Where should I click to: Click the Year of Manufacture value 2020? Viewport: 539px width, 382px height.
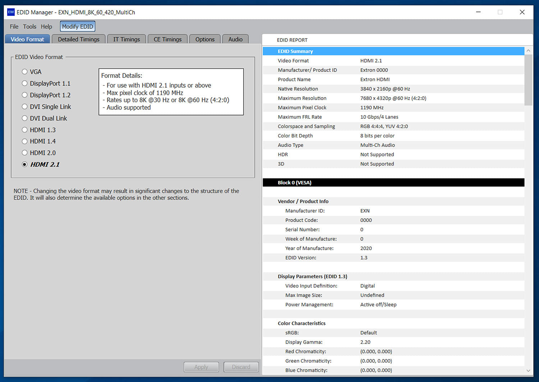coord(366,248)
